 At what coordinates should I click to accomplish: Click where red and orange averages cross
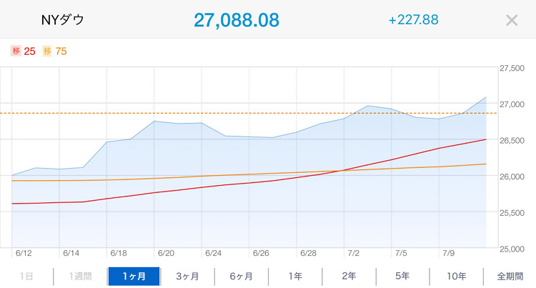344,171
